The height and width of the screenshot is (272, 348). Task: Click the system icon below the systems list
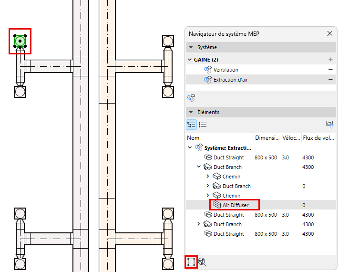click(191, 97)
